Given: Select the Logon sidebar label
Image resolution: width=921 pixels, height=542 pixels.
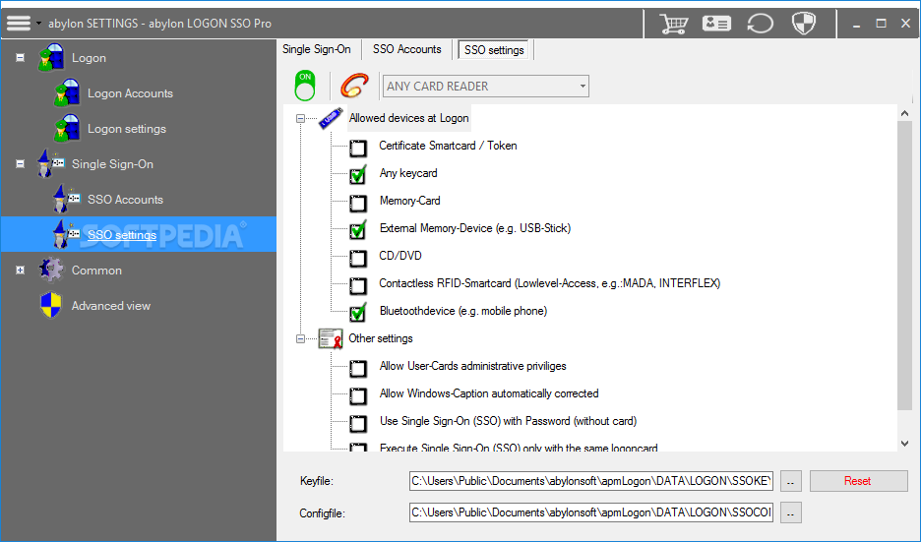Looking at the screenshot, I should pyautogui.click(x=89, y=58).
